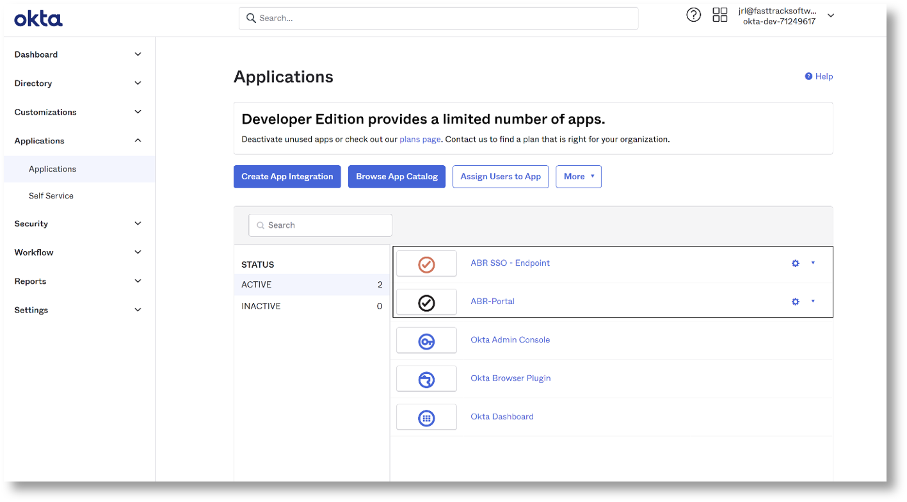Viewport: 907px width, 502px height.
Task: Expand the Settings sidebar section
Action: pyautogui.click(x=138, y=310)
